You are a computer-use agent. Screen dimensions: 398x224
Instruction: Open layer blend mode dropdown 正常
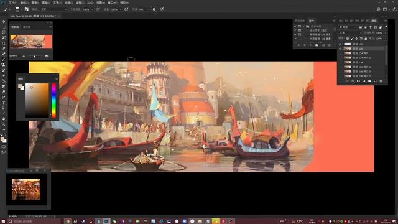click(x=350, y=33)
